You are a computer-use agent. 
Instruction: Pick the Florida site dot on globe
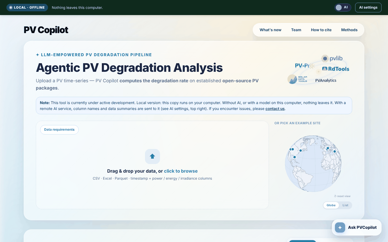295,157
